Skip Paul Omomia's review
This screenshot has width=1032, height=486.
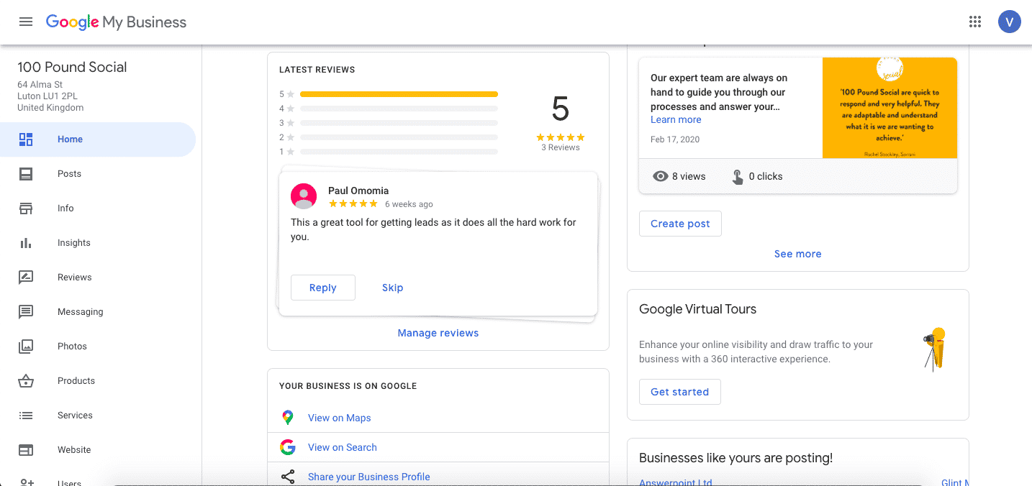coord(392,288)
